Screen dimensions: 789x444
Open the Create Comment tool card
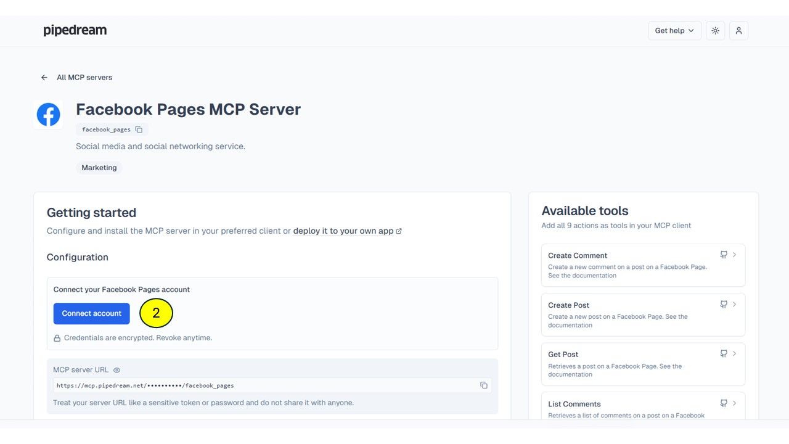point(643,265)
